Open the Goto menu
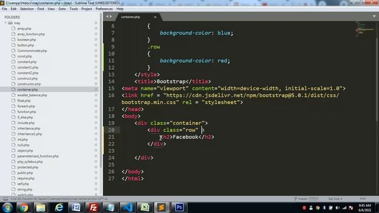Image resolution: width=379 pixels, height=213 pixels. pos(62,9)
